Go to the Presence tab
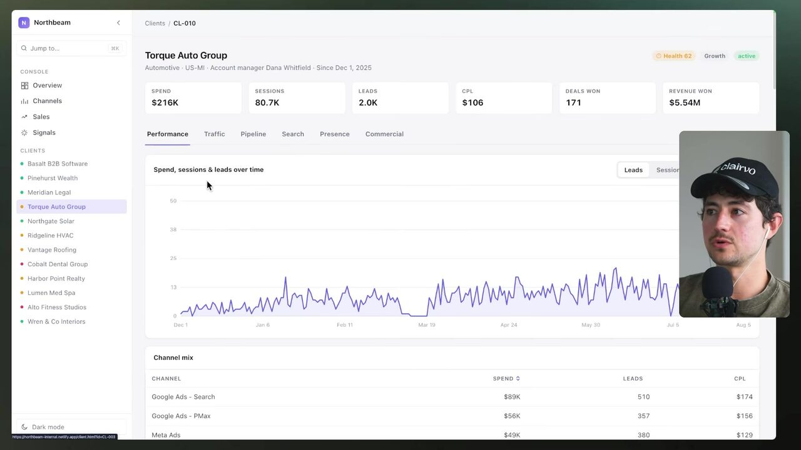Viewport: 801px width, 450px height. tap(335, 134)
